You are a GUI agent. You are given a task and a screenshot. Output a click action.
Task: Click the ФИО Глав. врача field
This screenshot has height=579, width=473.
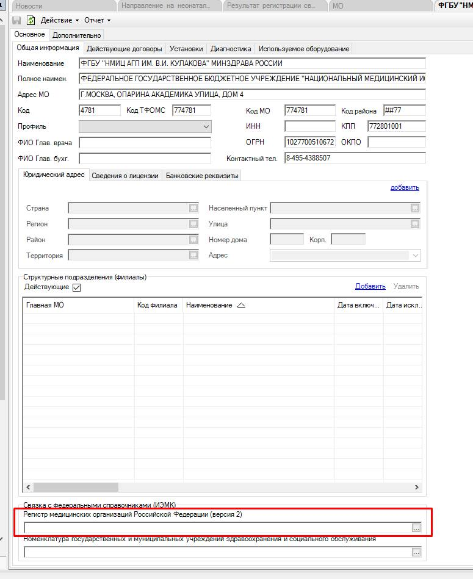[145, 143]
